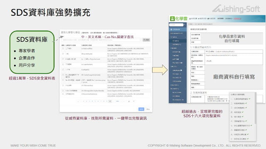Screen dimensions: 266x149
Task: Click the section list popup scrollbar
Action: pos(255,108)
